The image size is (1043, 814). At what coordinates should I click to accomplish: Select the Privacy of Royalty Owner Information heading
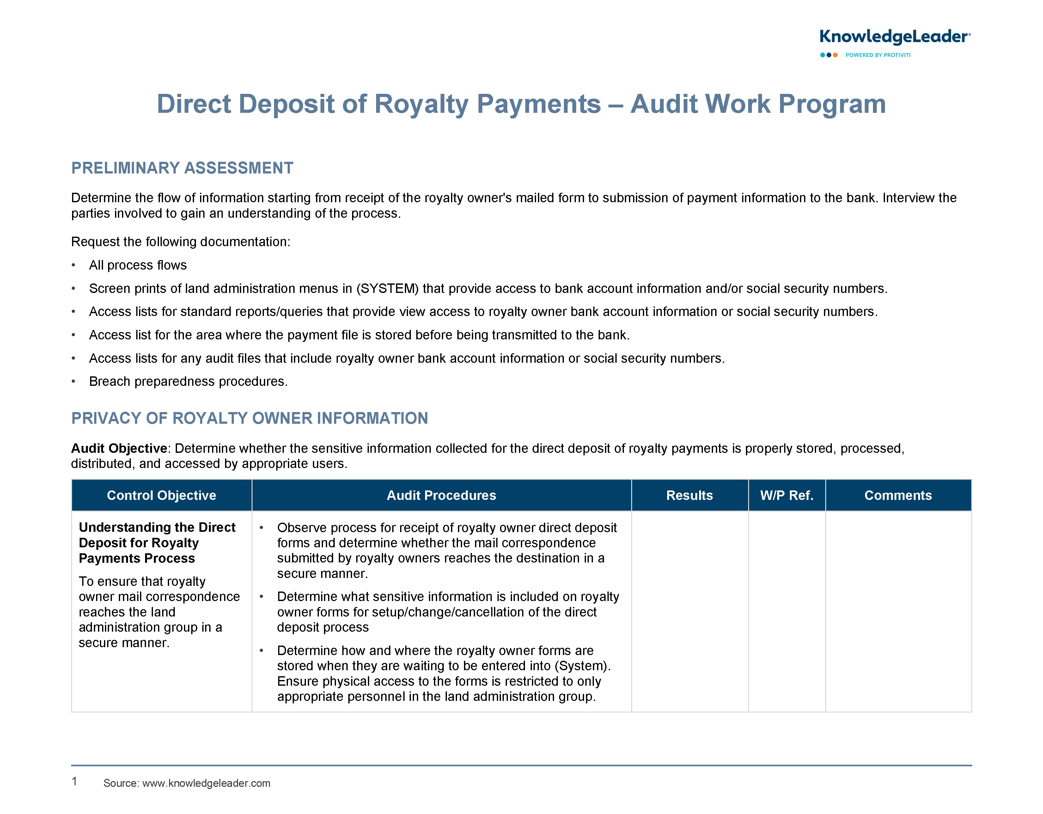[x=249, y=418]
